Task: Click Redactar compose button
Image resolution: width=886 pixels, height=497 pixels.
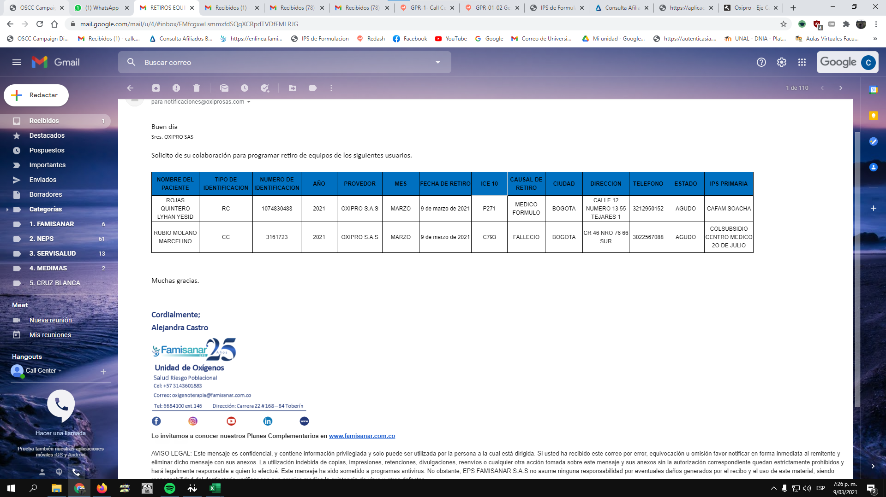Action: (x=36, y=95)
